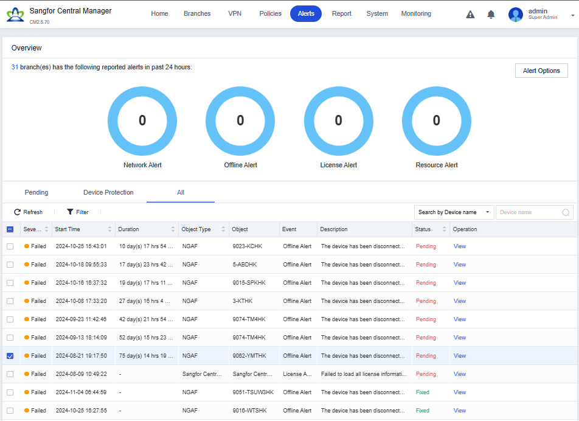The height and width of the screenshot is (421, 579).
Task: Click the Alert Options button
Action: pos(541,71)
